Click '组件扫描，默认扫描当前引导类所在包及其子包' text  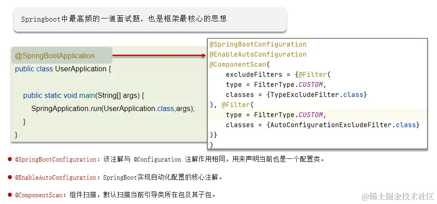tap(142, 195)
